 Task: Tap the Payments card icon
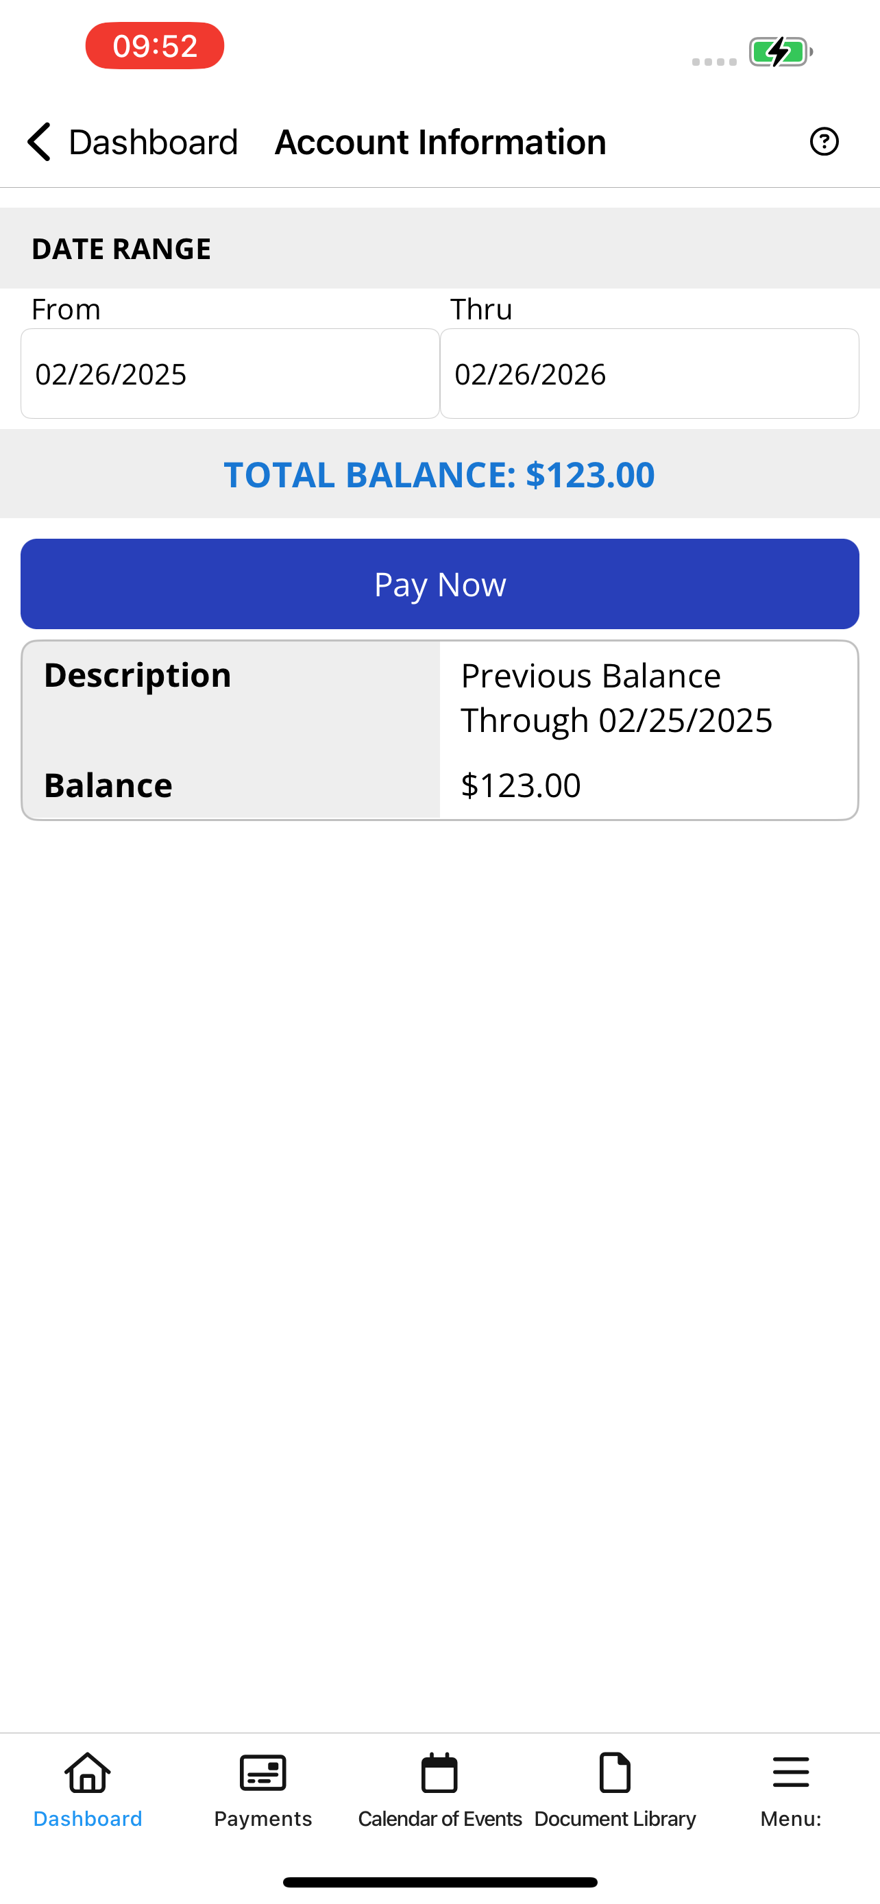pyautogui.click(x=263, y=1772)
